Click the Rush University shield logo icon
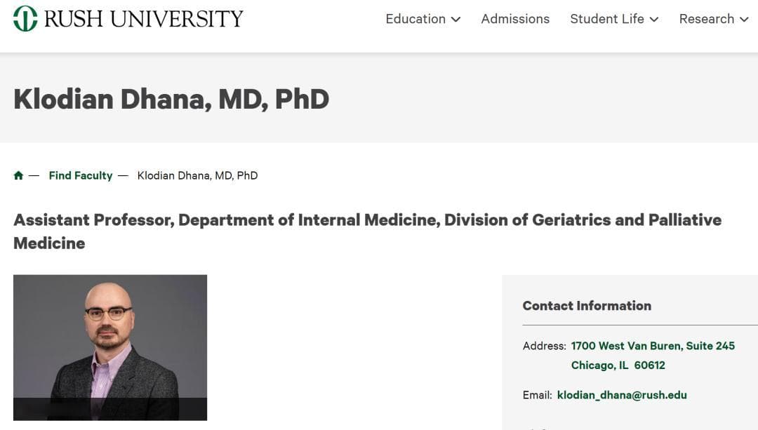Screen dimensions: 758x430 25,19
